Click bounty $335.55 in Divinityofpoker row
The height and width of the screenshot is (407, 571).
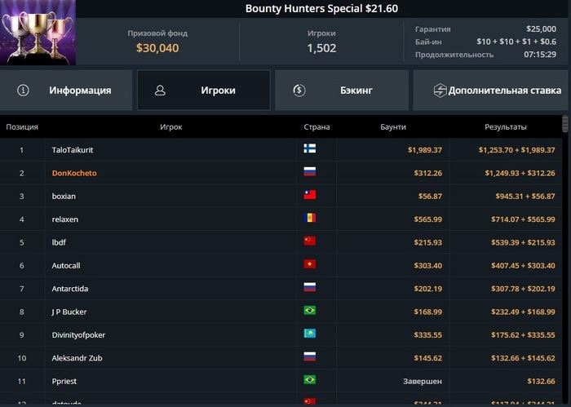428,335
